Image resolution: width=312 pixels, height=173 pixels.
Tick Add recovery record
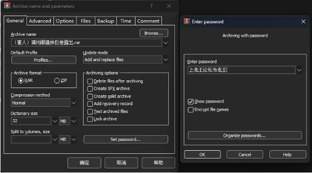pyautogui.click(x=90, y=104)
